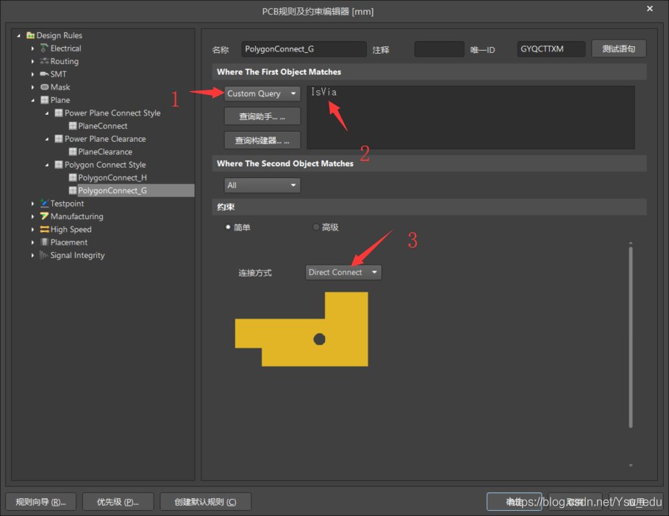This screenshot has height=516, width=669.
Task: Click the Electrical category icon
Action: point(44,49)
